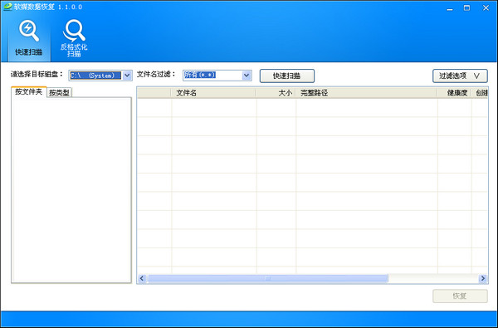The image size is (498, 328).
Task: Select the 快速扫描 quick scan mode icon
Action: click(29, 38)
